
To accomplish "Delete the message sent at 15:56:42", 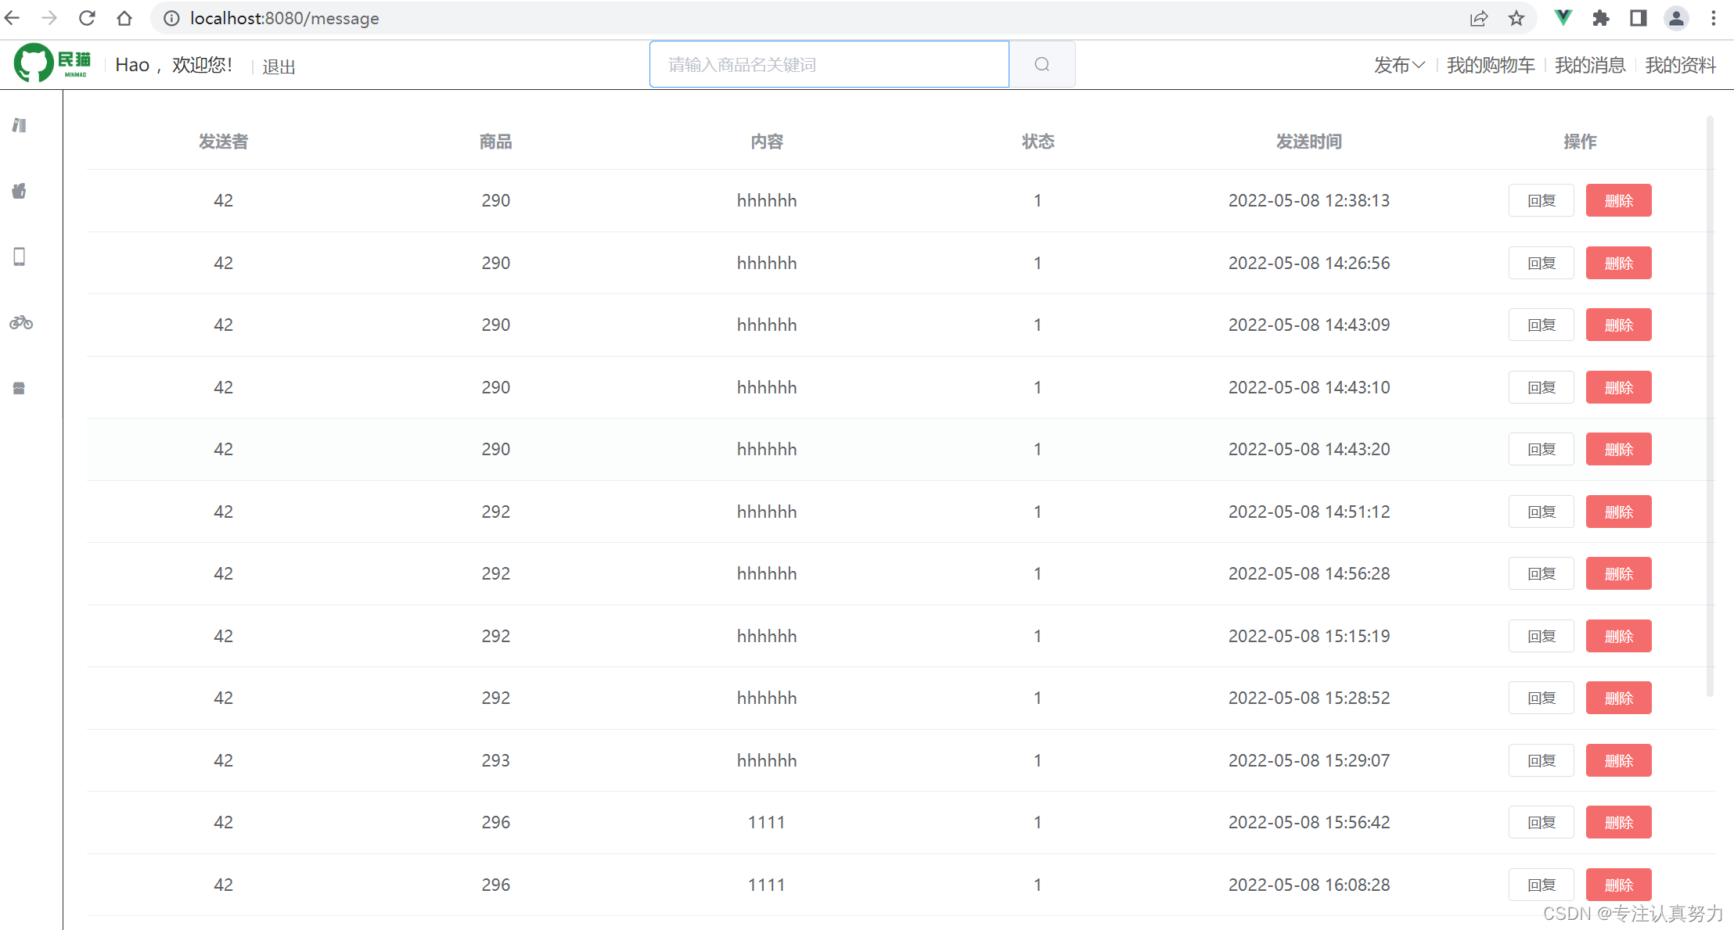I will (1618, 822).
